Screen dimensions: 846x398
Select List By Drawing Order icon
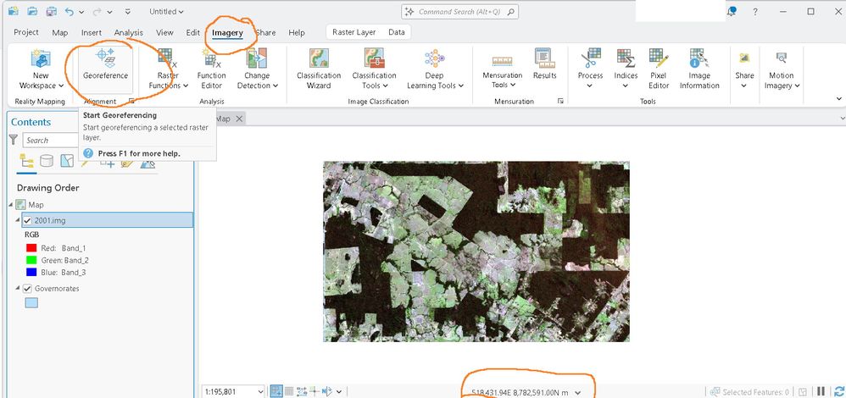click(x=26, y=161)
